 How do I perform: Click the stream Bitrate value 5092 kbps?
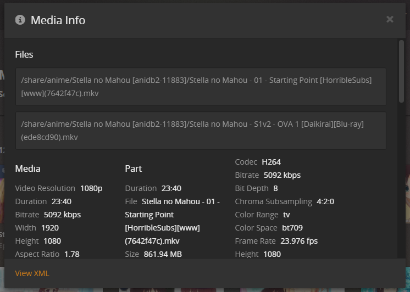282,175
